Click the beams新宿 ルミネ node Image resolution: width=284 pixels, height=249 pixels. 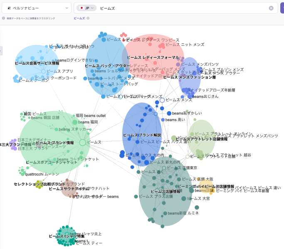pos(165,213)
